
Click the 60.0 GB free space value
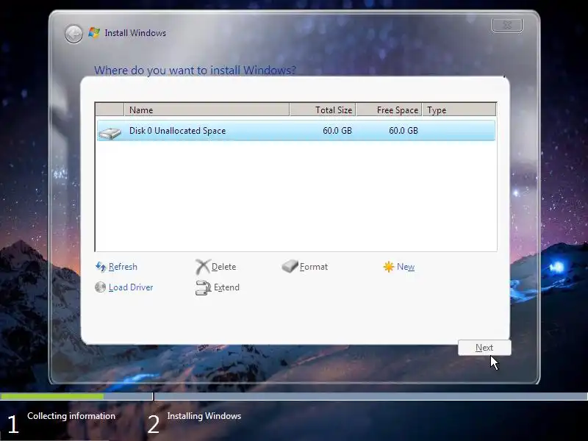403,131
